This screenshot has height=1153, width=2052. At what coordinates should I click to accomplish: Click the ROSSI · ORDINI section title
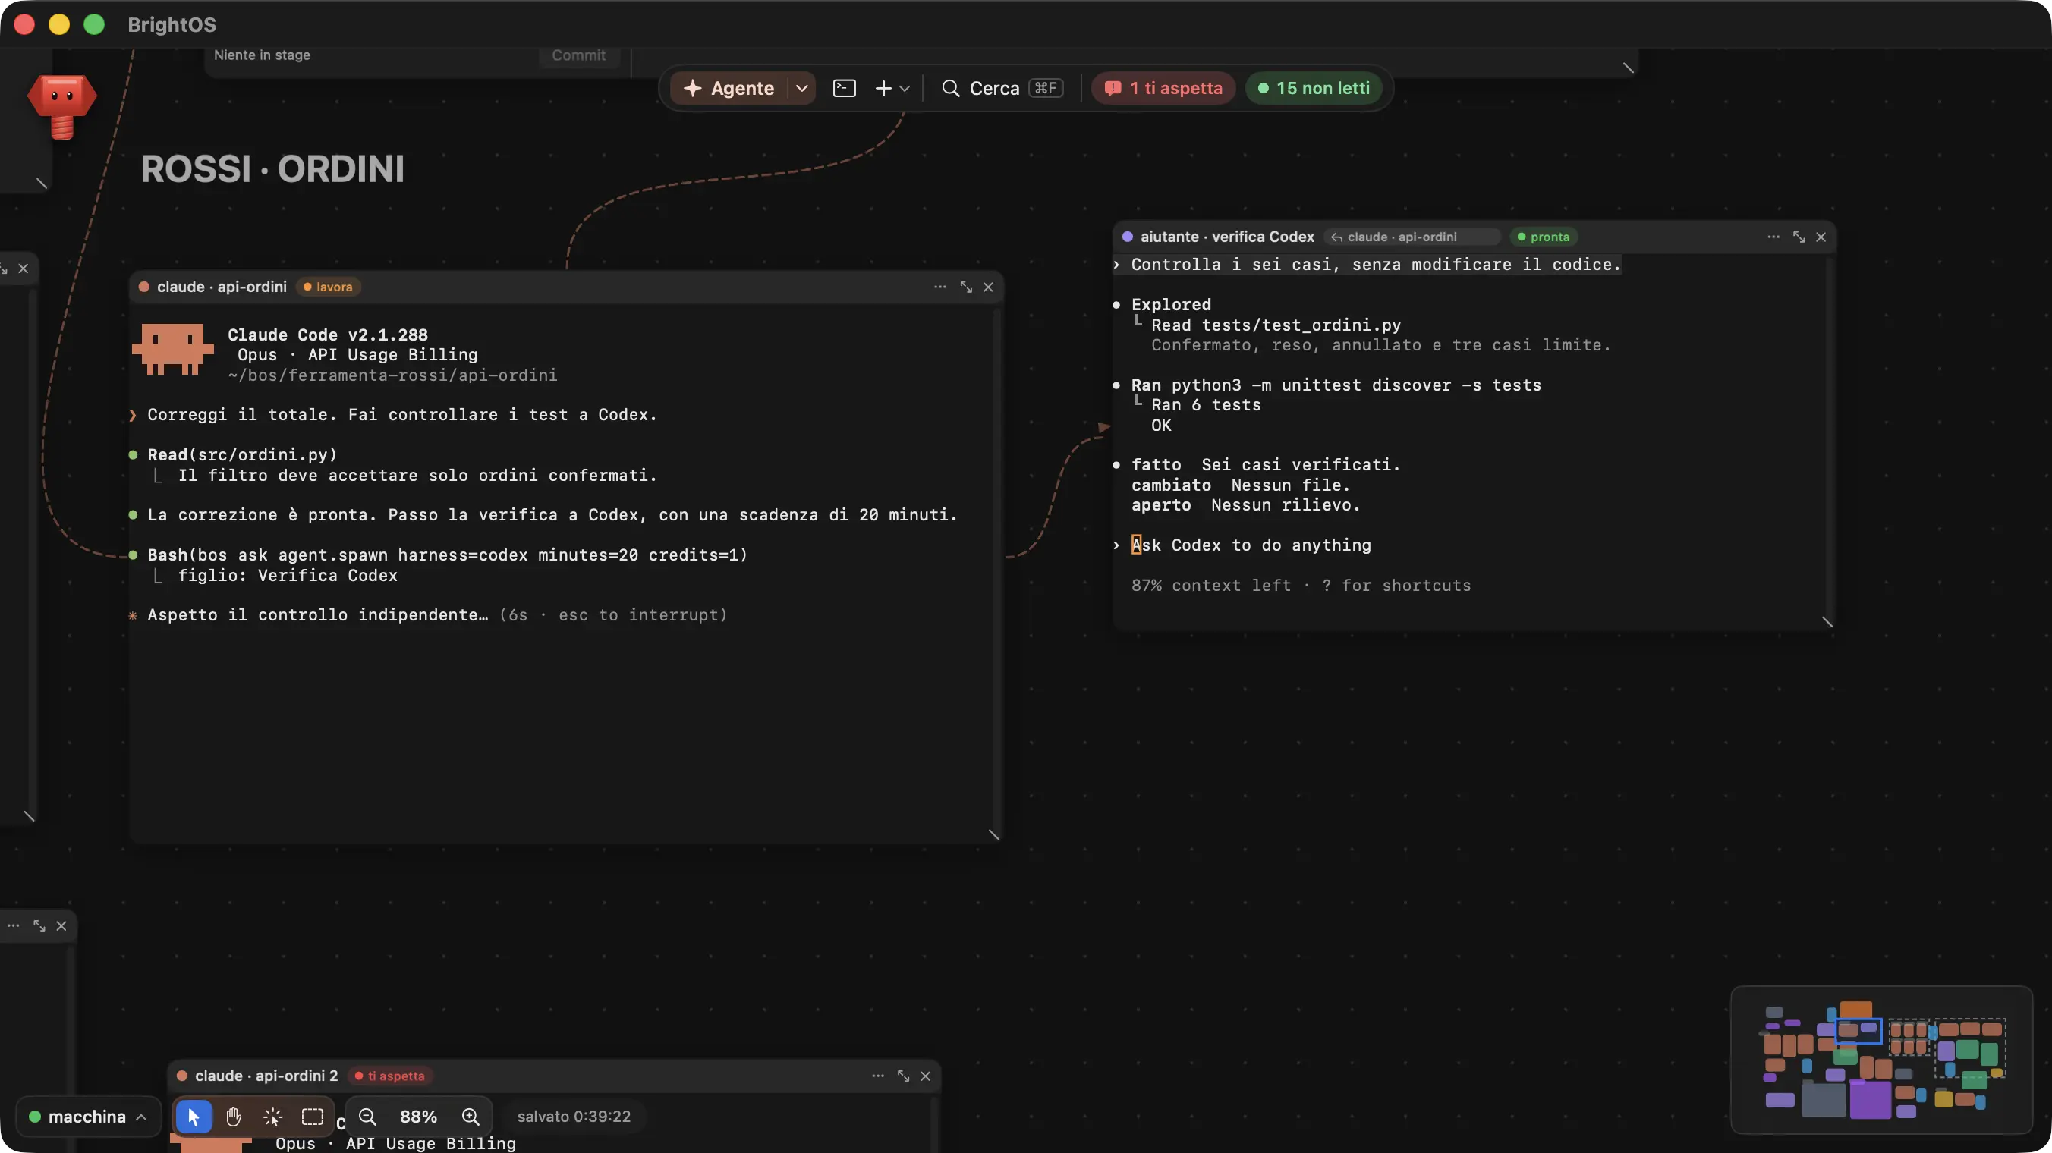(272, 169)
